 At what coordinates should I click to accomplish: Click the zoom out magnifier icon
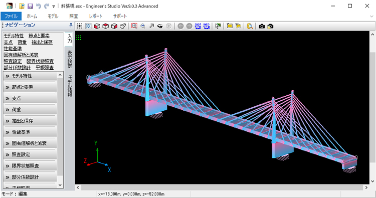pyautogui.click(x=143, y=26)
